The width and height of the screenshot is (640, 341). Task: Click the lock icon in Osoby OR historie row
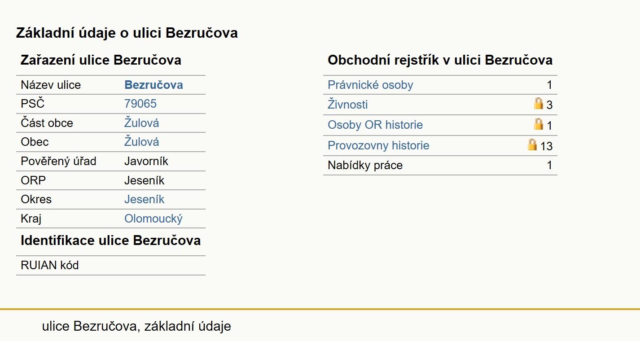(538, 124)
